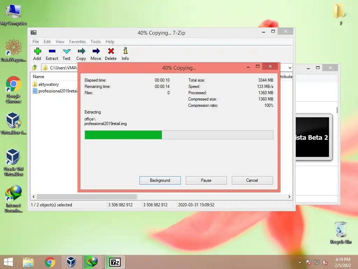Open My Computer desktop icon
This screenshot has width=358, height=269.
pos(14,14)
